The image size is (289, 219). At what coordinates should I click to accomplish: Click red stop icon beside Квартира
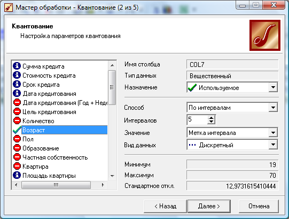[x=17, y=166]
